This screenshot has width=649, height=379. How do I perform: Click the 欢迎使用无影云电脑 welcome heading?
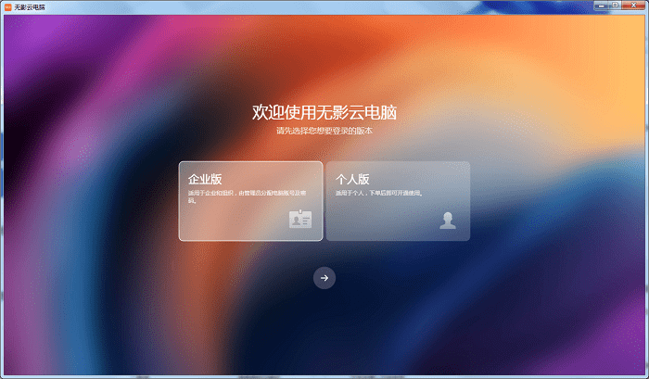[x=324, y=112]
